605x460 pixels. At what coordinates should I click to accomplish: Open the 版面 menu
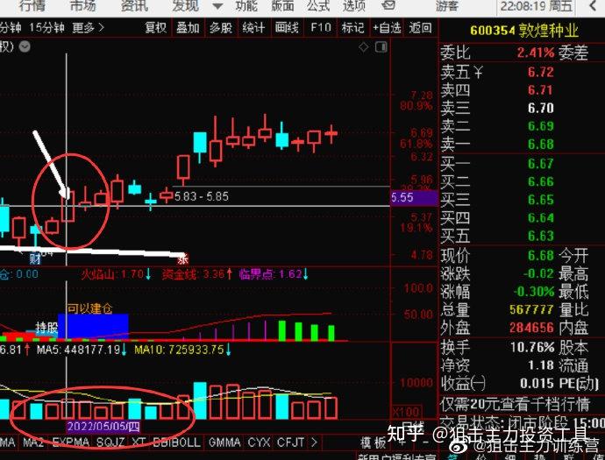click(282, 5)
